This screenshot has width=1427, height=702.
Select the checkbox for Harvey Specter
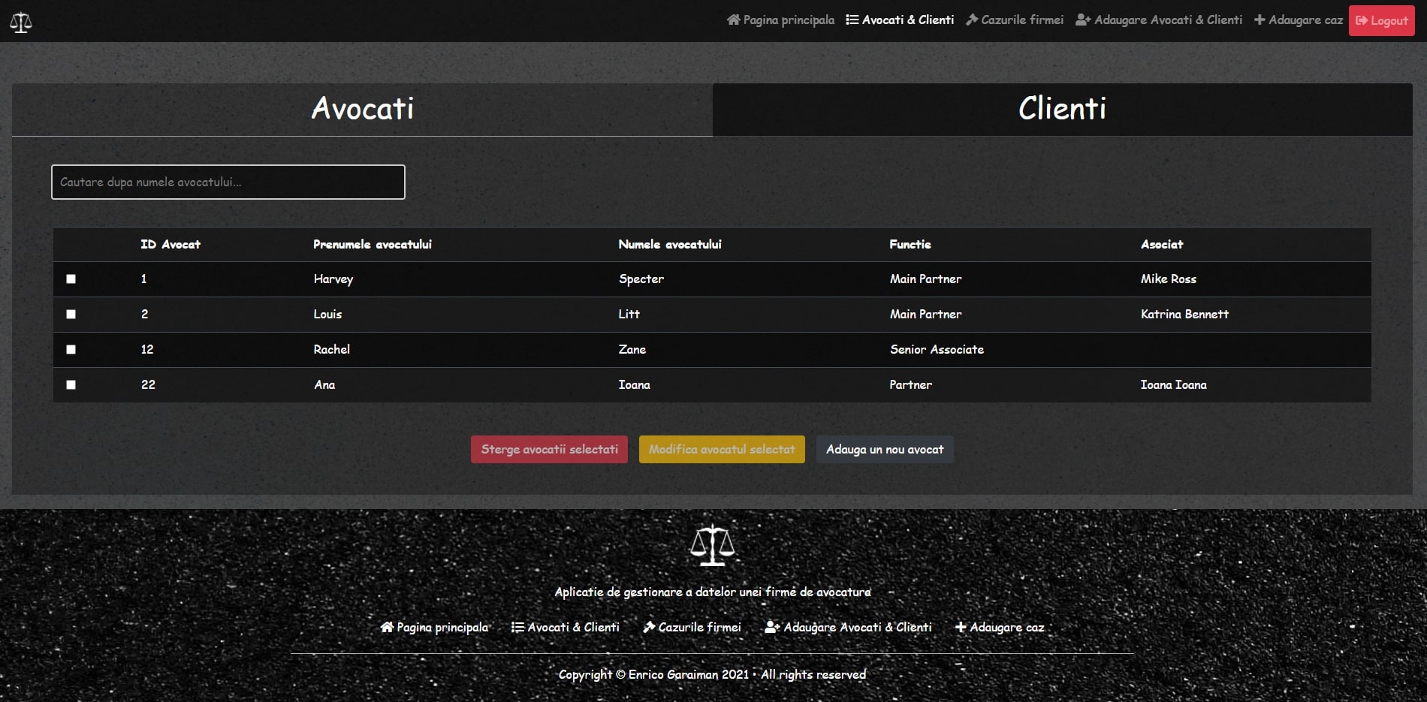71,279
